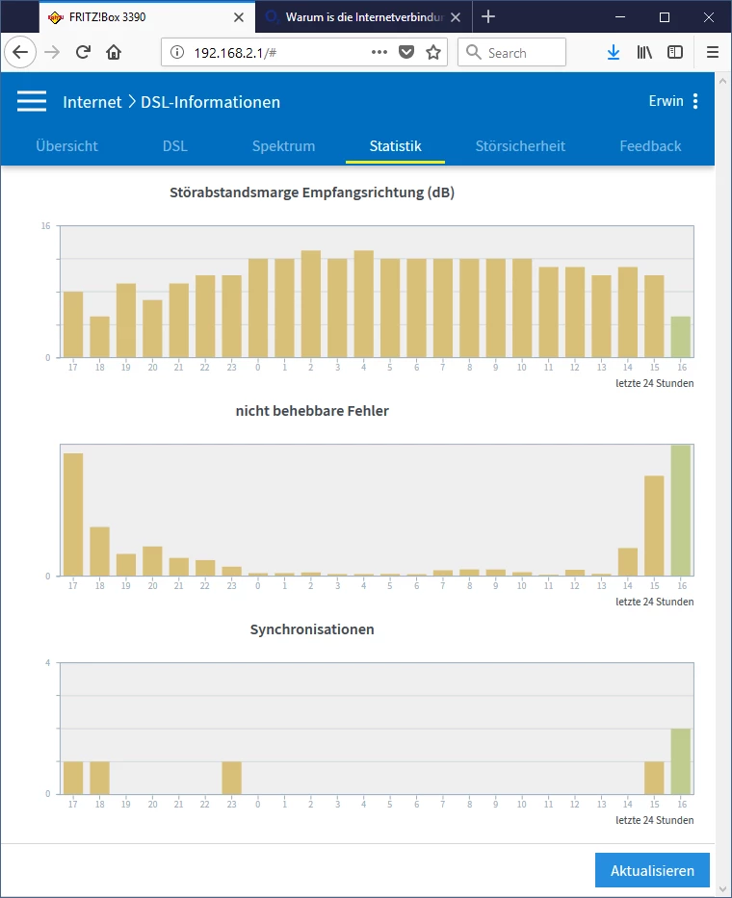
Task: Click the page scrollbar up arrow
Action: click(x=722, y=81)
